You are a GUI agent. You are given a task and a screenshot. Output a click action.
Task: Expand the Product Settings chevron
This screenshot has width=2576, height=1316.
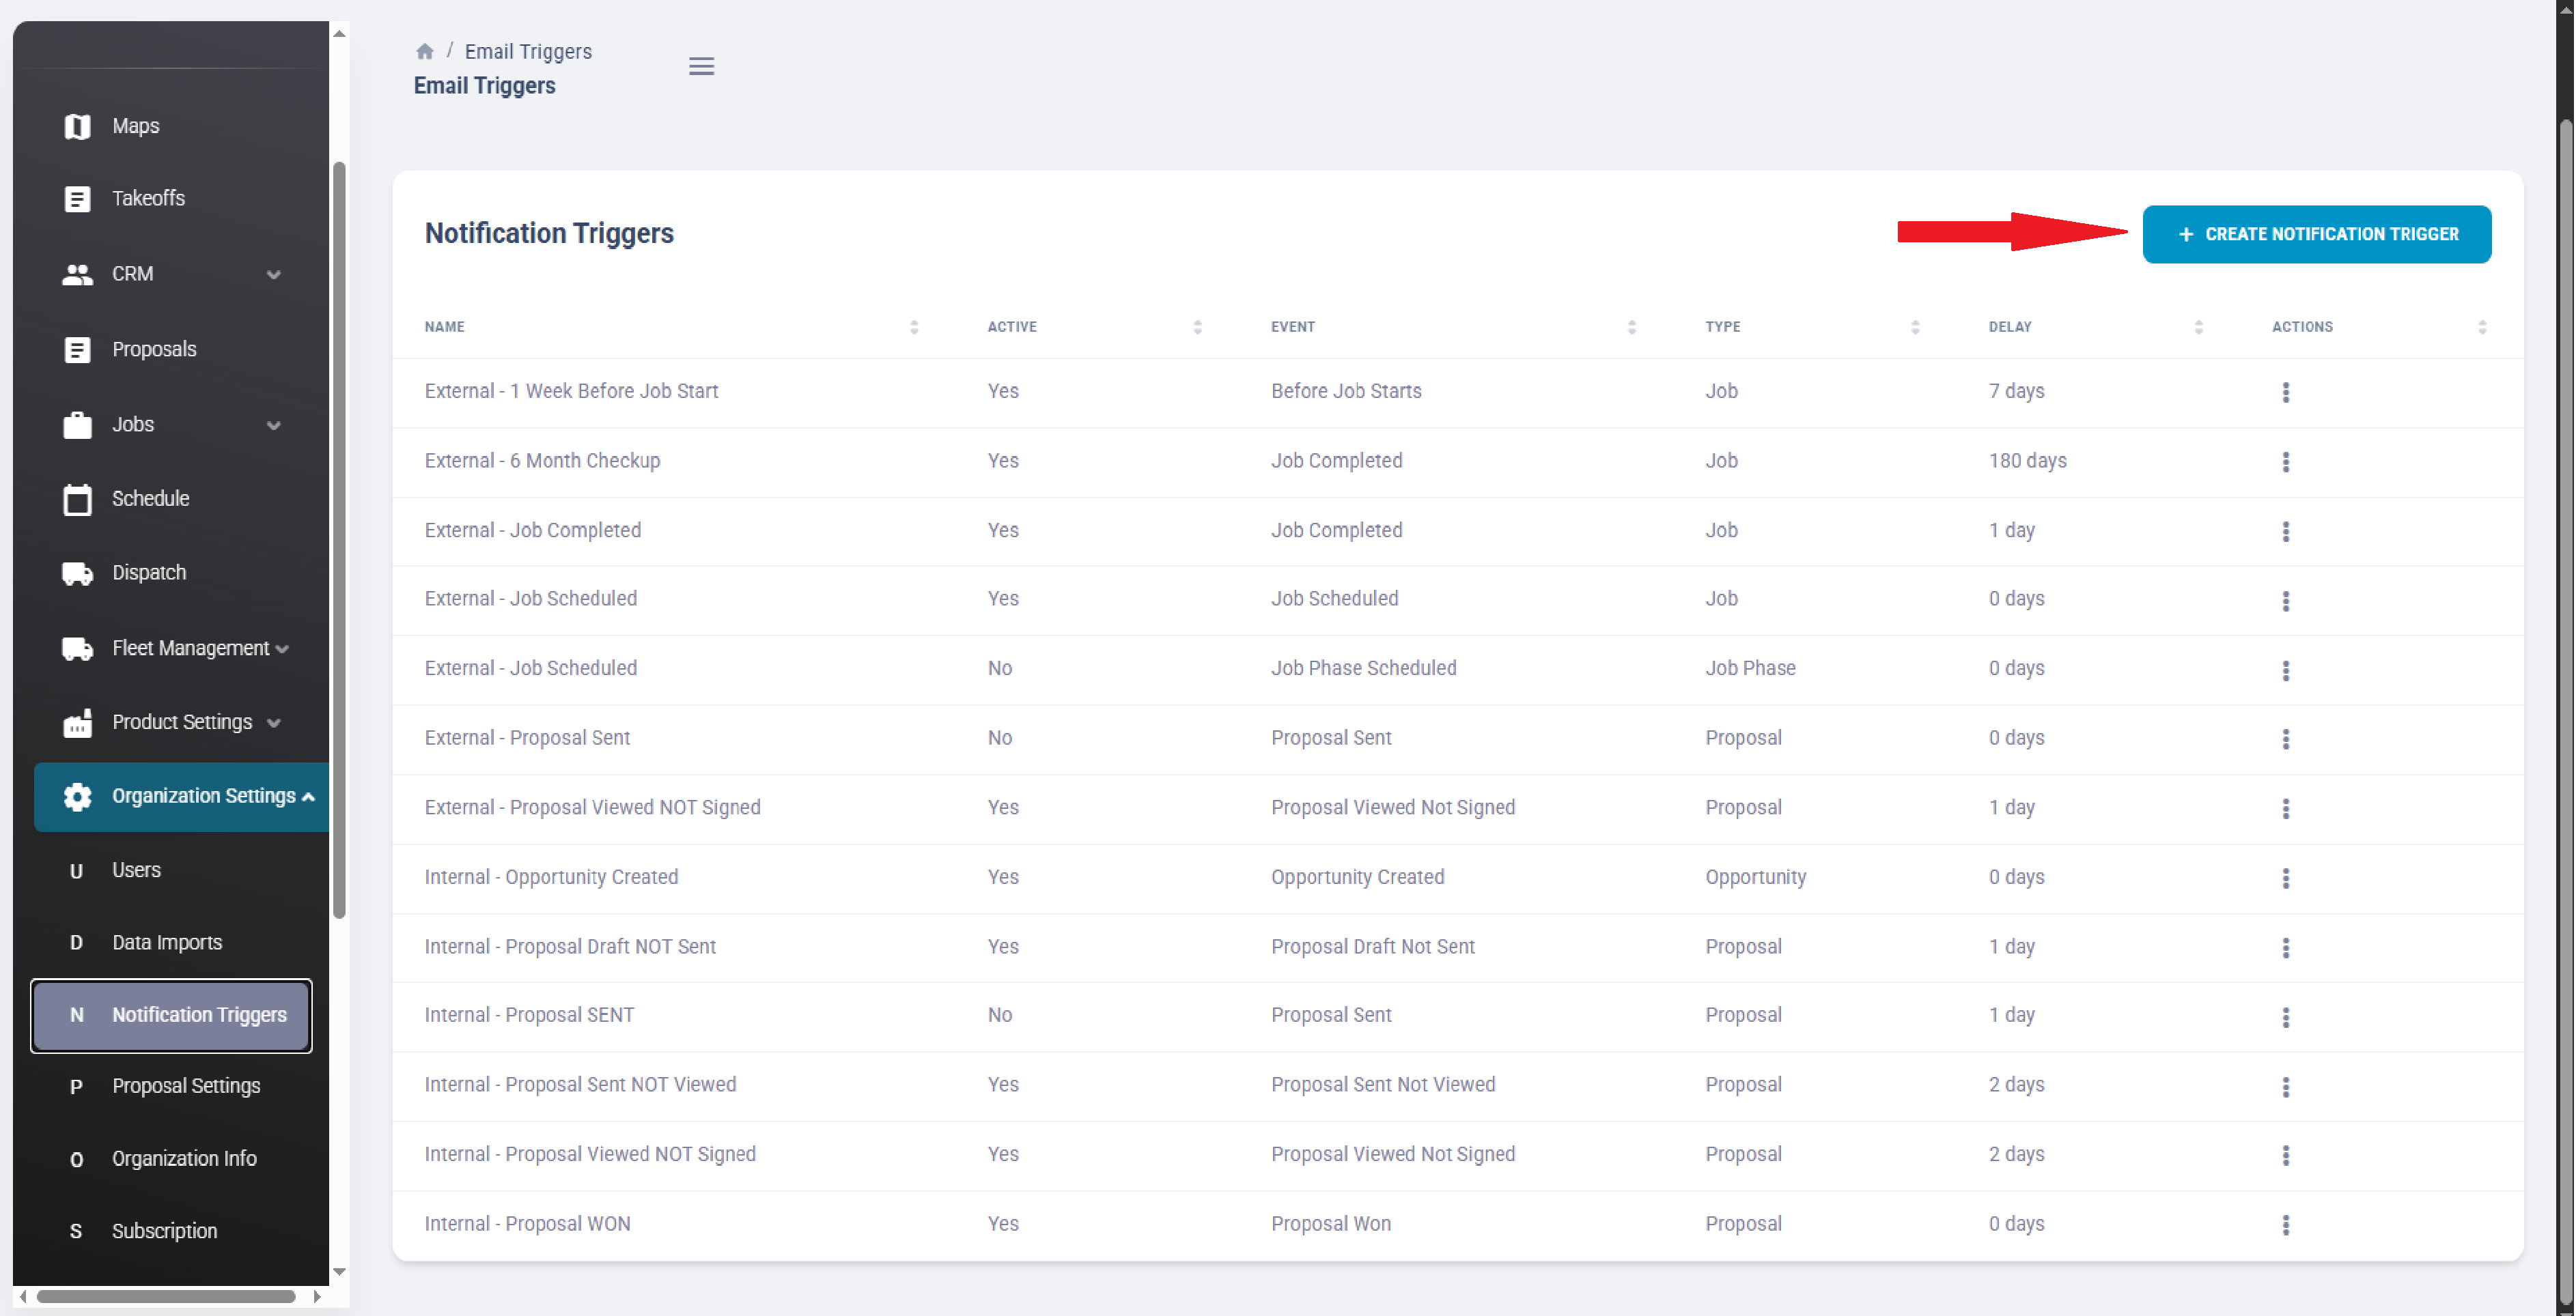click(x=273, y=724)
